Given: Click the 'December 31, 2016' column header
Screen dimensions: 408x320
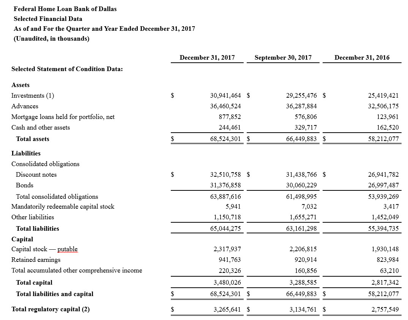Looking at the screenshot, I should click(362, 58).
